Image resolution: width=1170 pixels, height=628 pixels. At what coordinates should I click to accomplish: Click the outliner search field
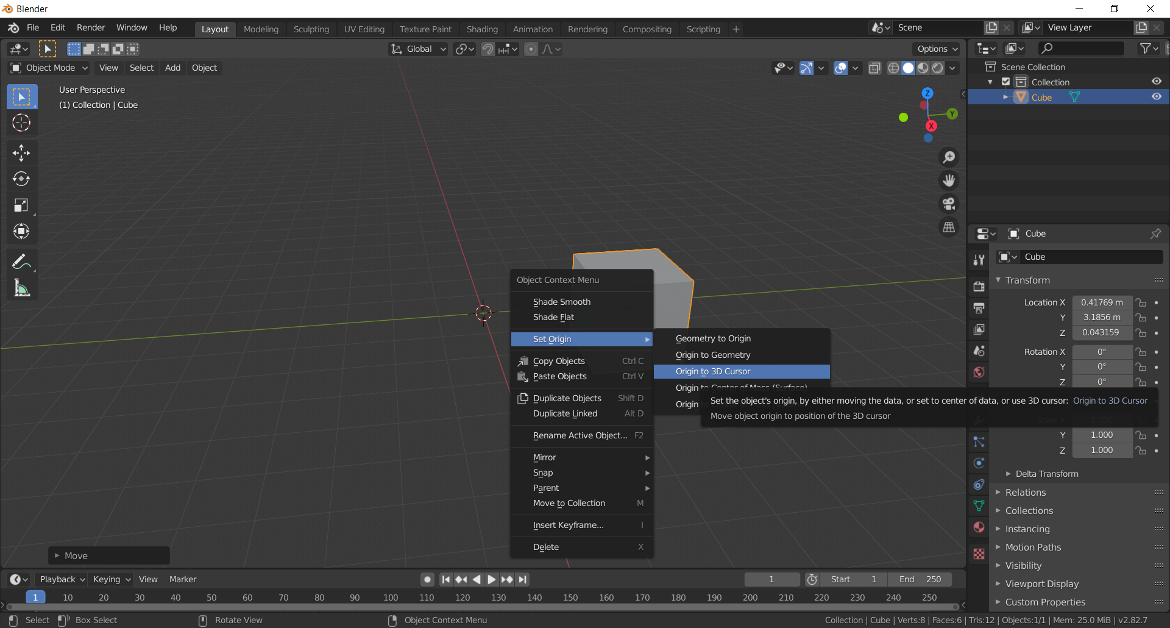[1081, 48]
